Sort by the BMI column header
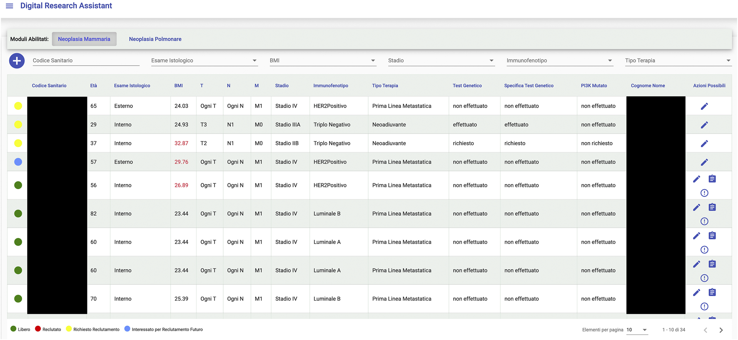The height and width of the screenshot is (340, 738). (x=178, y=86)
